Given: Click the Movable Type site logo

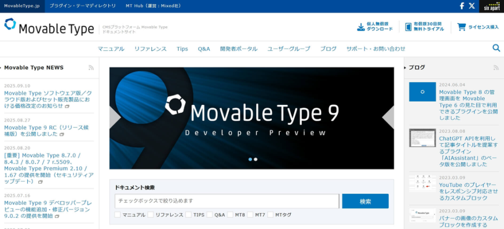Looking at the screenshot, I should pyautogui.click(x=49, y=27).
